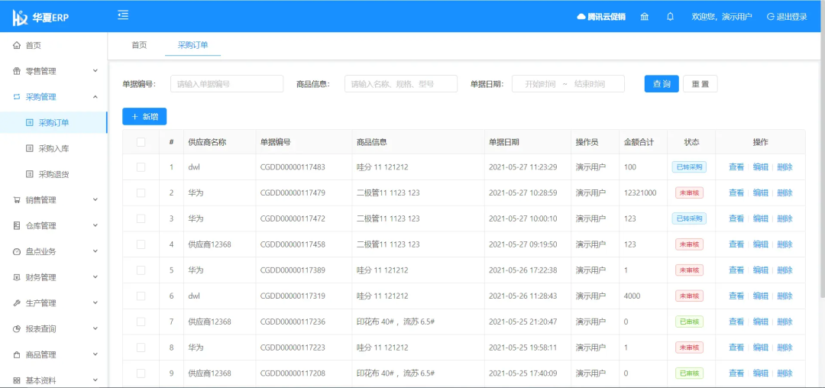The width and height of the screenshot is (825, 388).
Task: Click the 查询 search button
Action: pos(662,83)
